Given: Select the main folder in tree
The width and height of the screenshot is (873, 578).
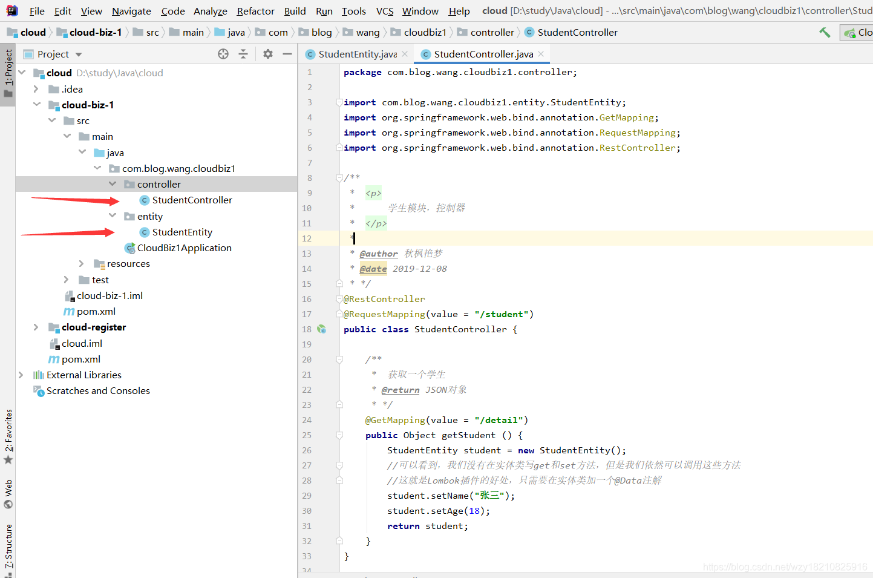Looking at the screenshot, I should point(102,137).
